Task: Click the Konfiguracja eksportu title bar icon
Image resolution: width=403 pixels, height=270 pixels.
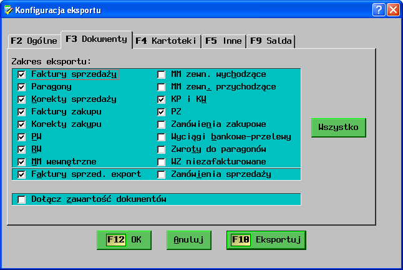Action: coord(8,10)
